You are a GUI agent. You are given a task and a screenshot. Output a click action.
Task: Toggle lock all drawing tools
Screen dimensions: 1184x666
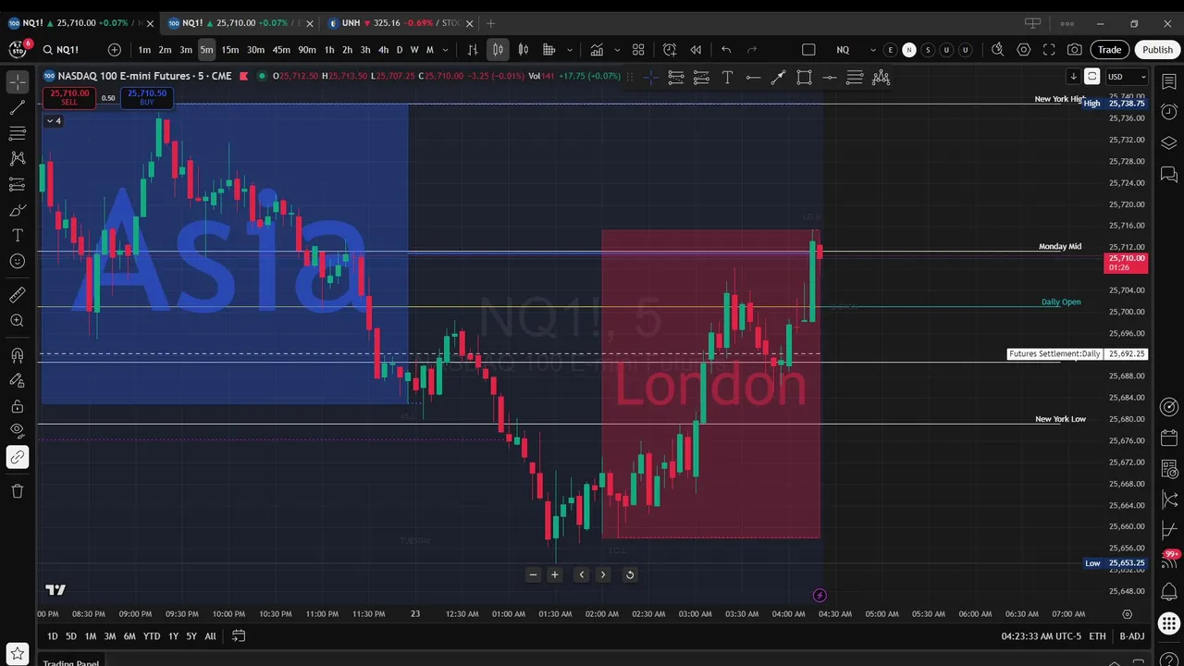(x=18, y=405)
